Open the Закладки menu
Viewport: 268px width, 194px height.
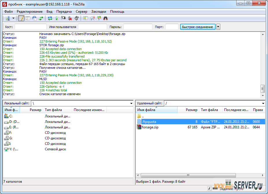click(x=99, y=12)
